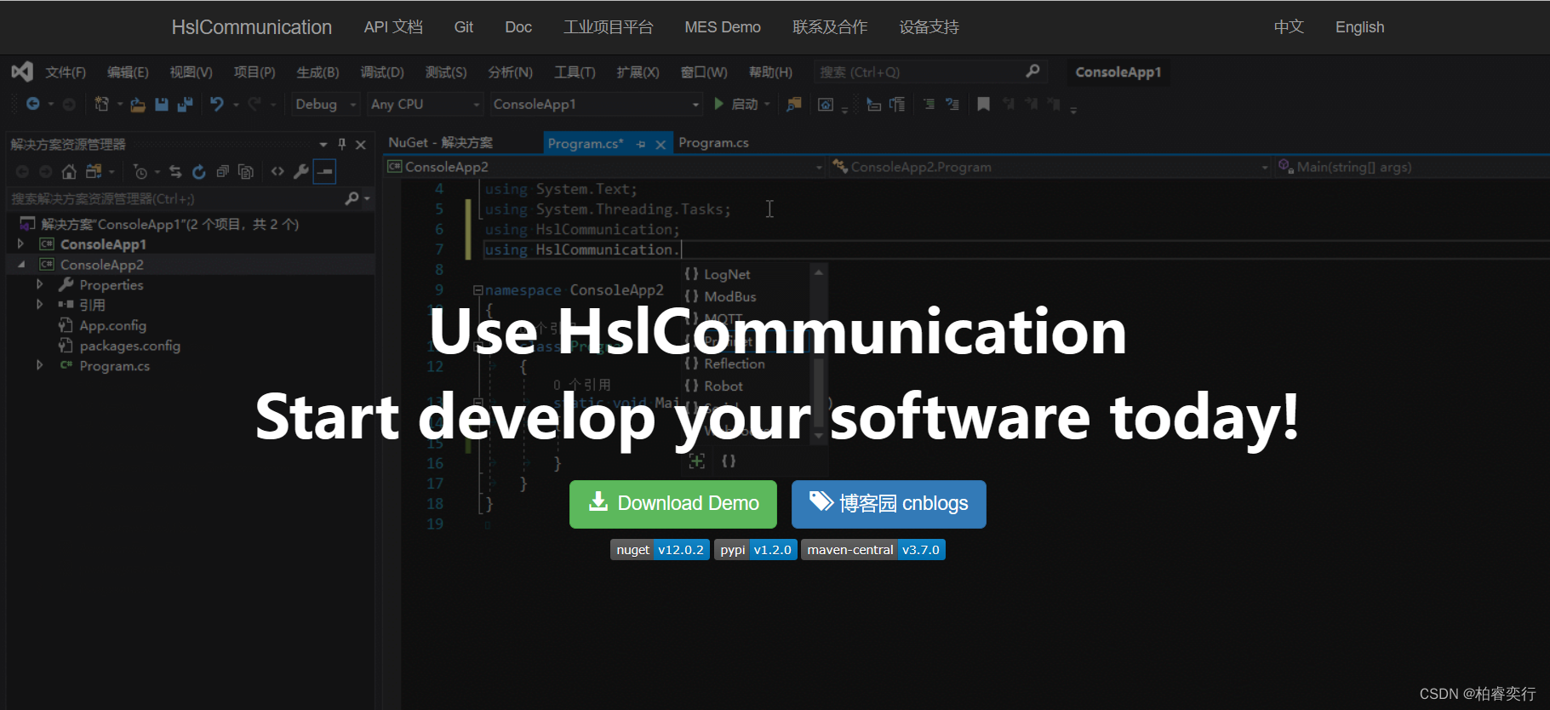Open the HslCommunication home link

pyautogui.click(x=251, y=27)
